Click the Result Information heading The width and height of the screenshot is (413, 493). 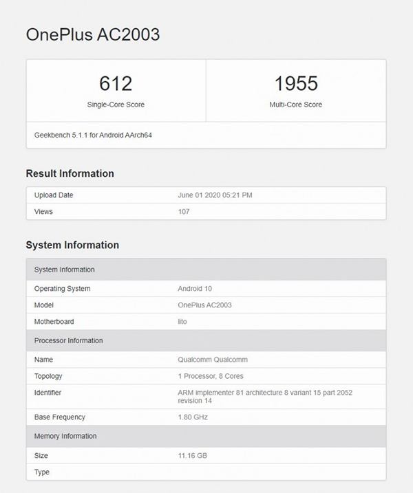pos(70,173)
